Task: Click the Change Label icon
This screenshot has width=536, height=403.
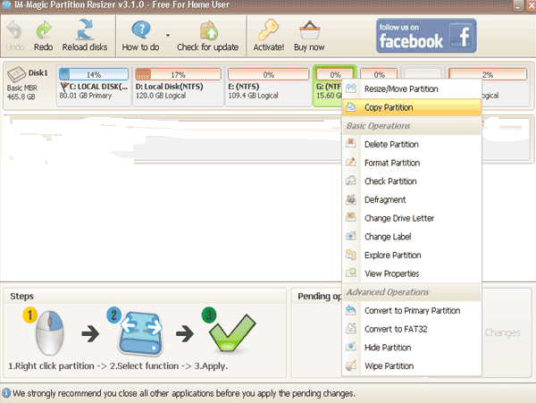Action: [x=351, y=236]
